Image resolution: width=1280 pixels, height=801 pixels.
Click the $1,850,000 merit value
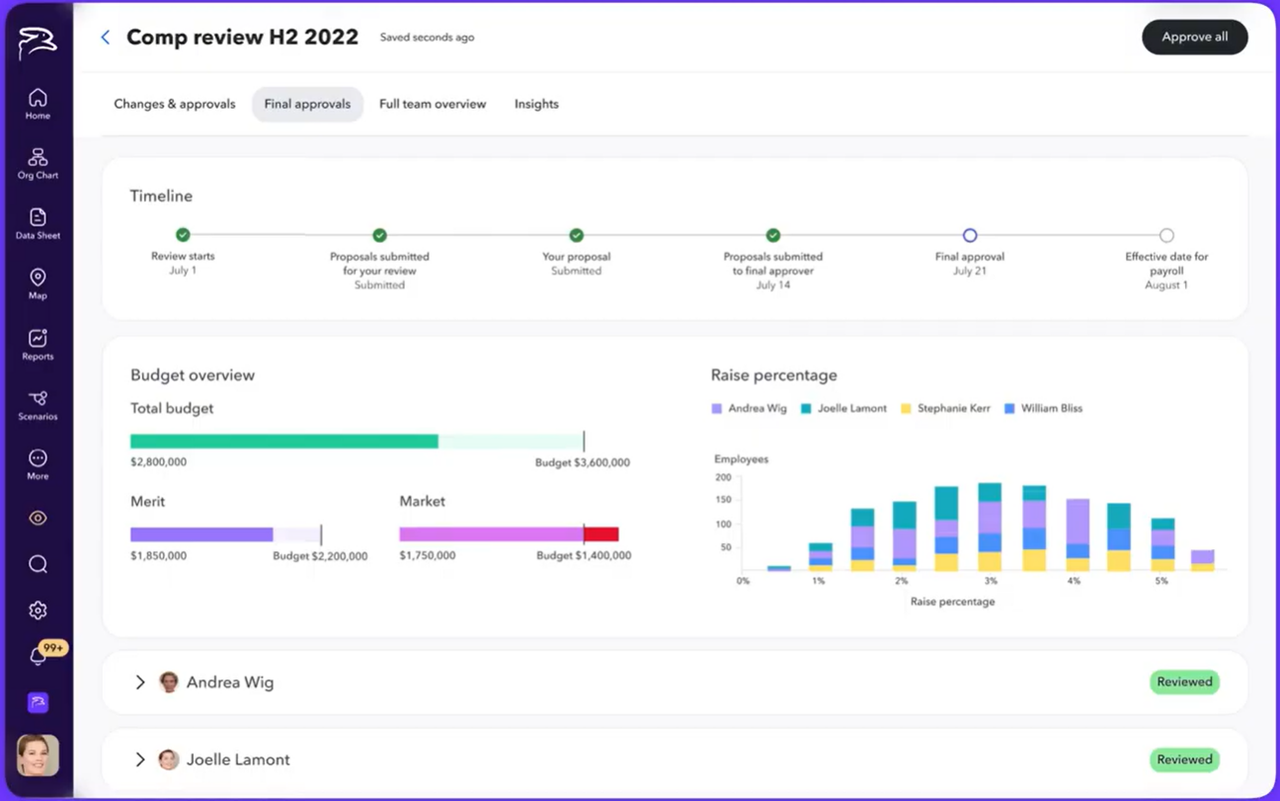pos(158,556)
